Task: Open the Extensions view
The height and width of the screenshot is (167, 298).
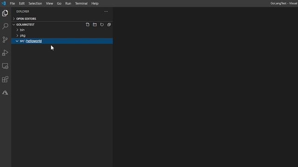Action: point(5,79)
